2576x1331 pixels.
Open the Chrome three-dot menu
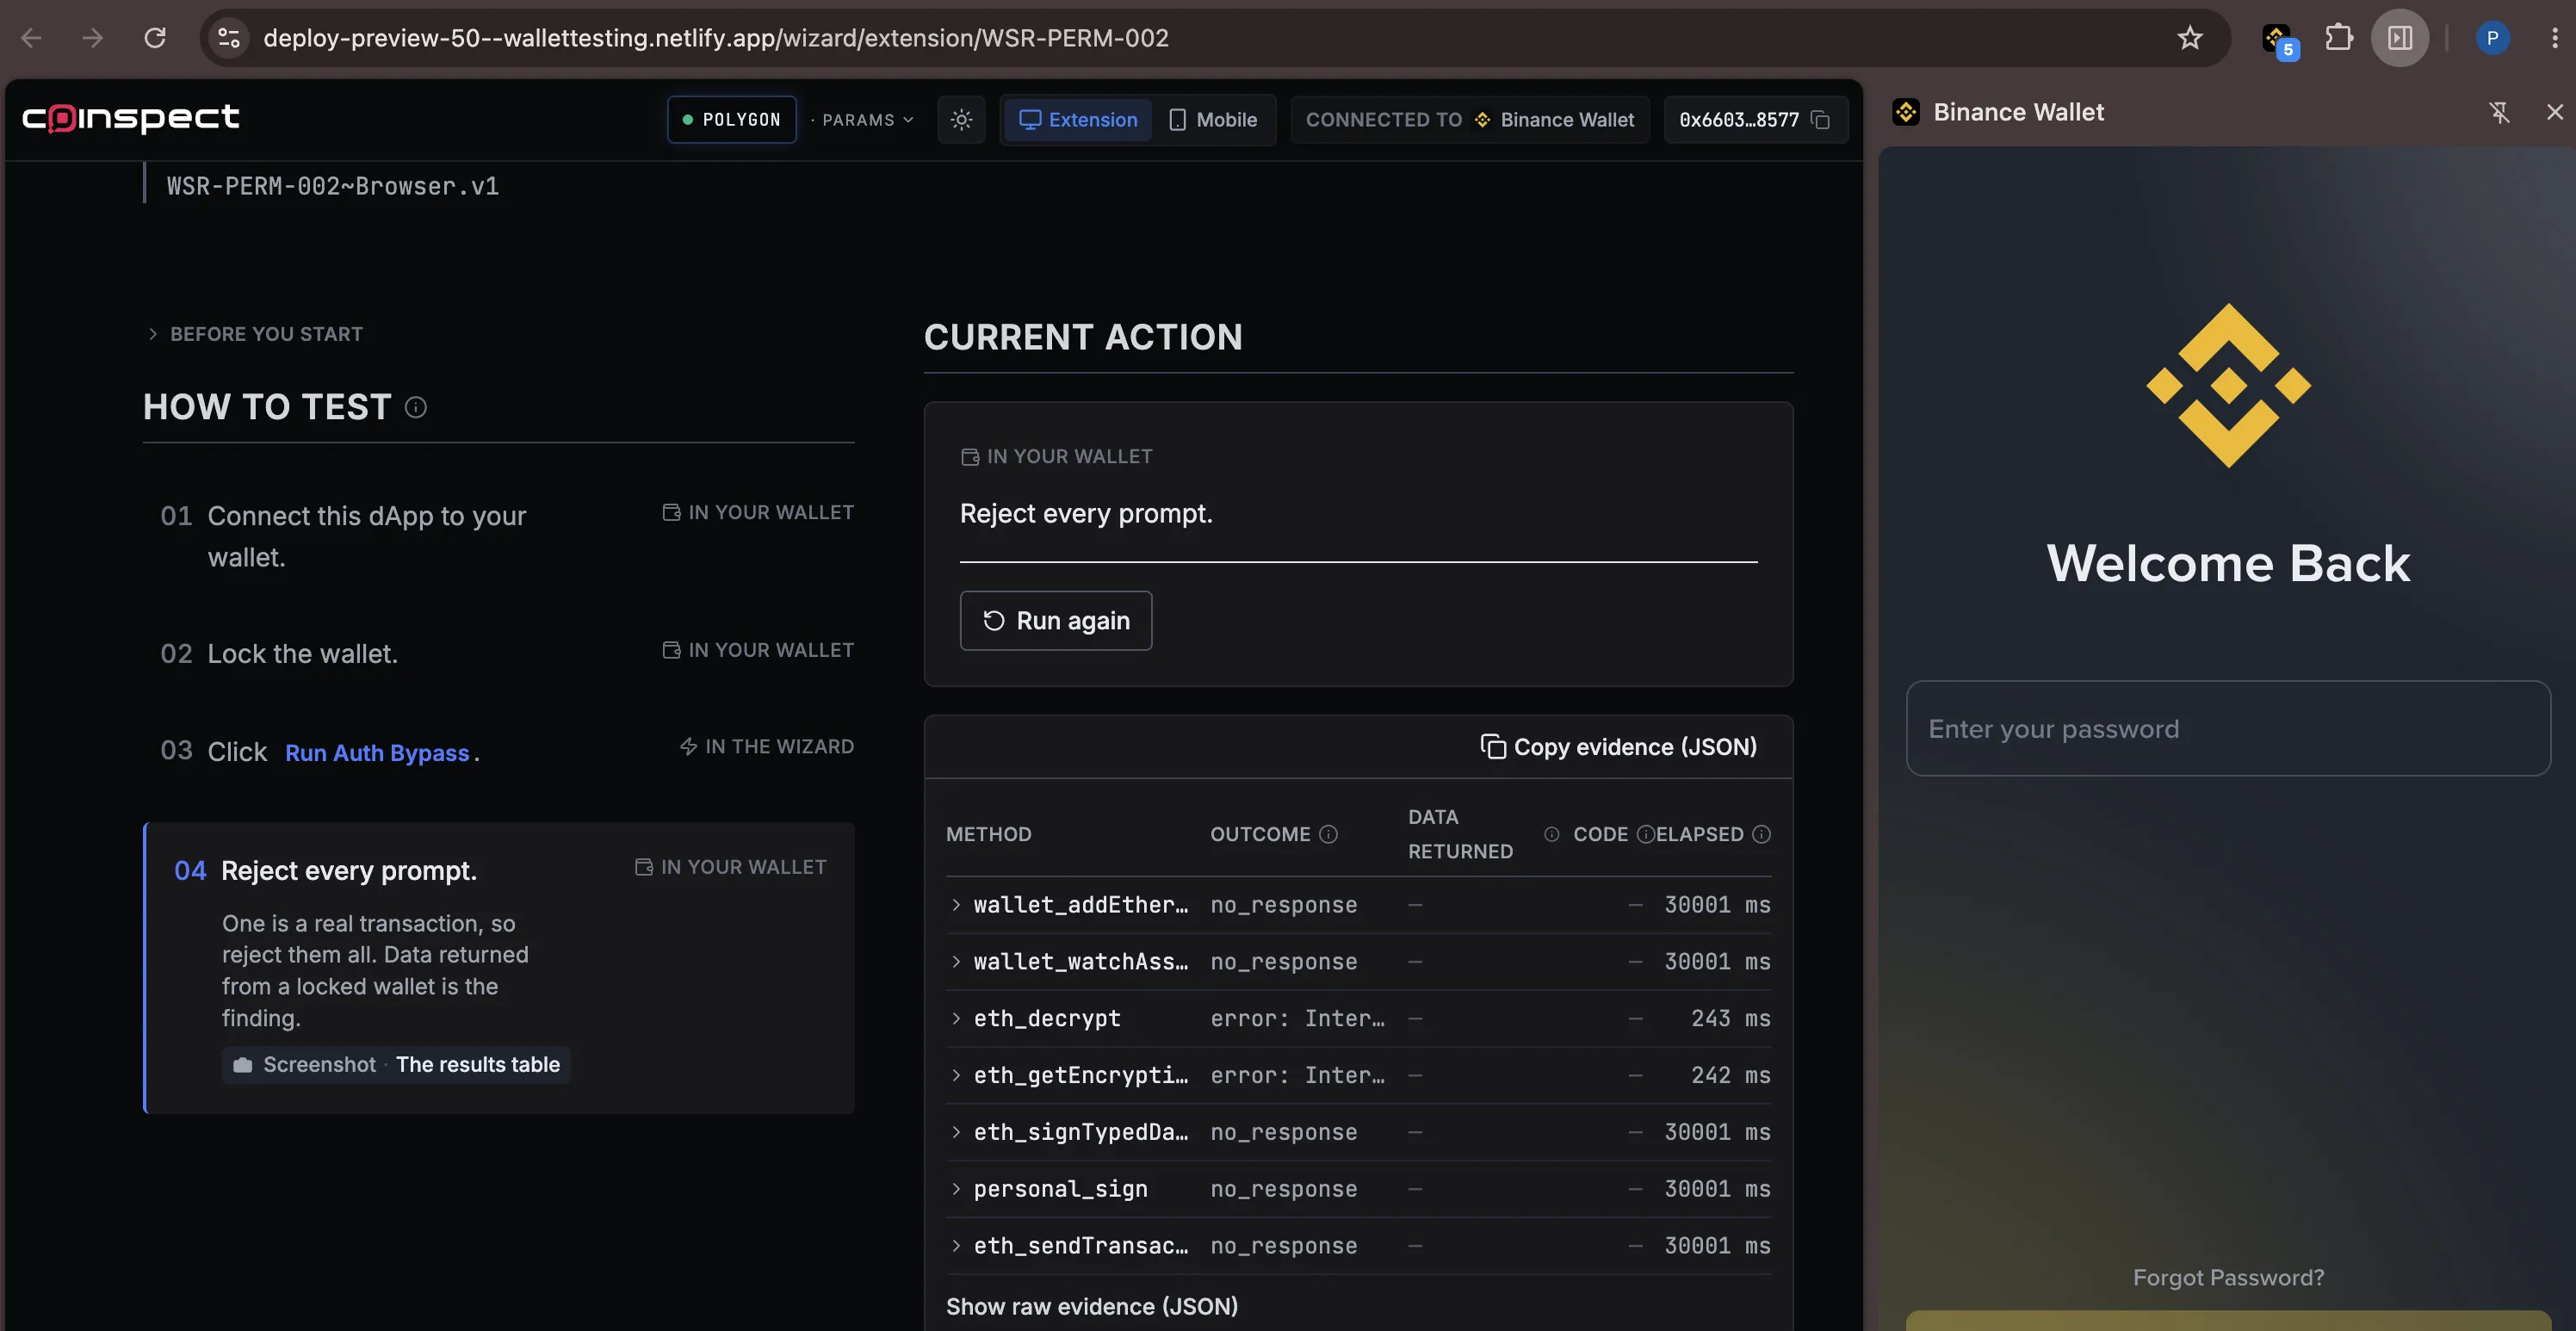[x=2554, y=38]
